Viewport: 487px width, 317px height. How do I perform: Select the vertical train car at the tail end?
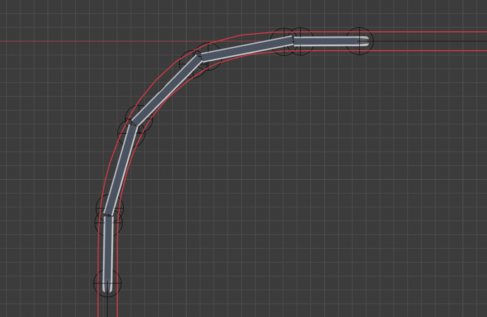[108, 250]
